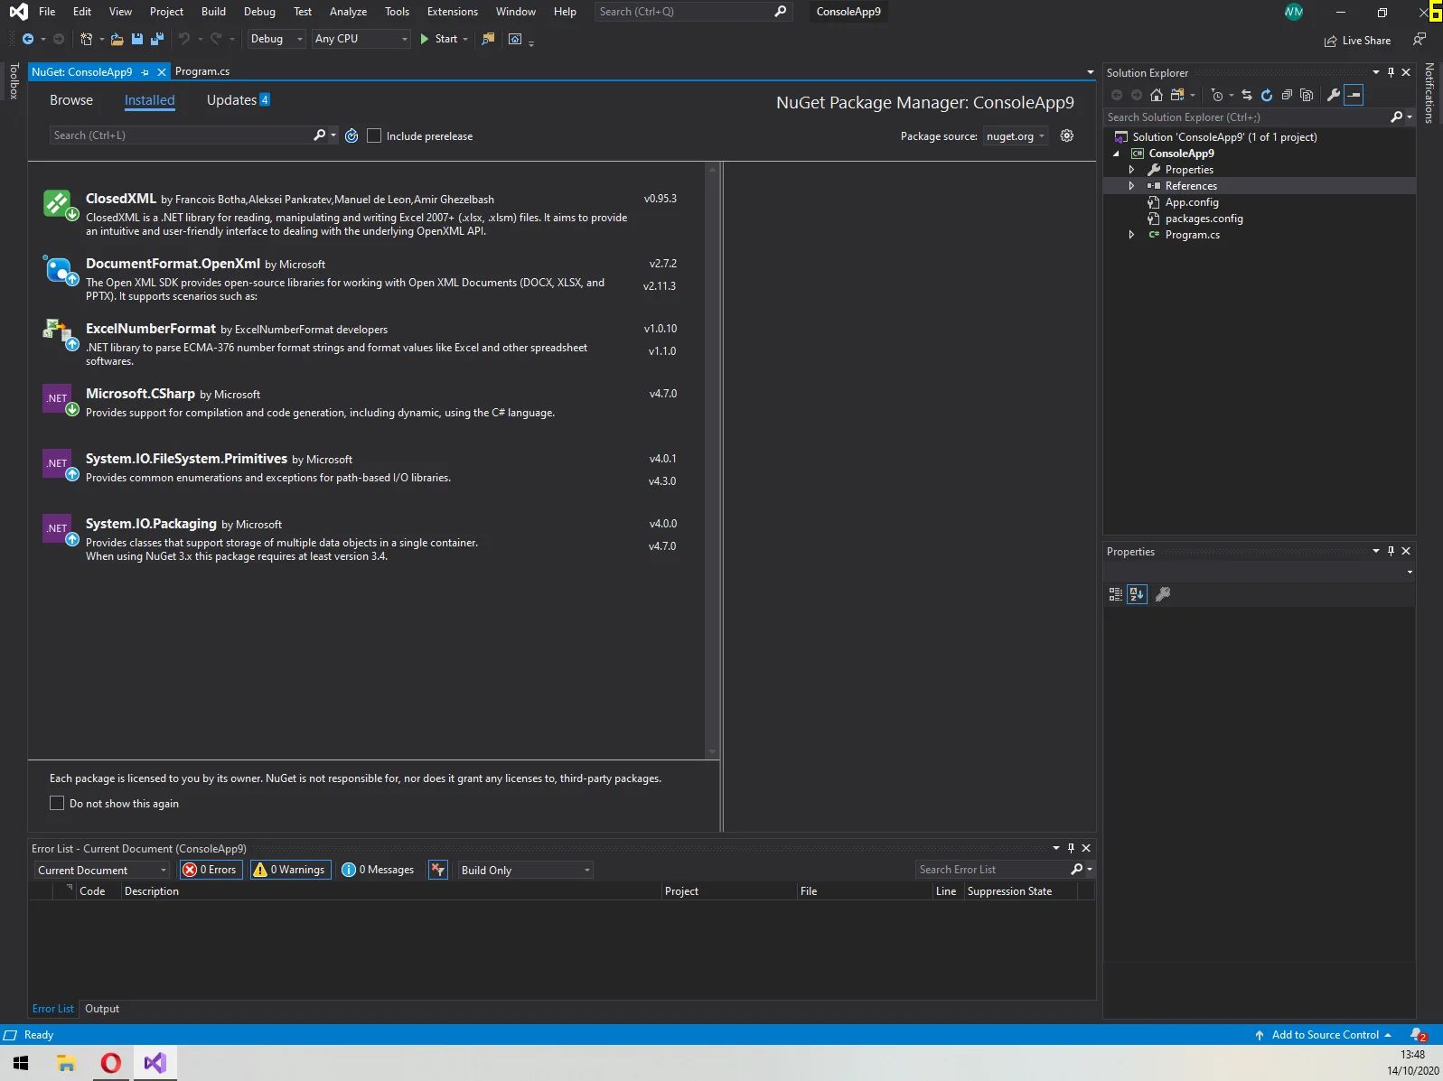This screenshot has height=1081, width=1443.
Task: Click the Solution Explorer Home icon
Action: tap(1157, 95)
